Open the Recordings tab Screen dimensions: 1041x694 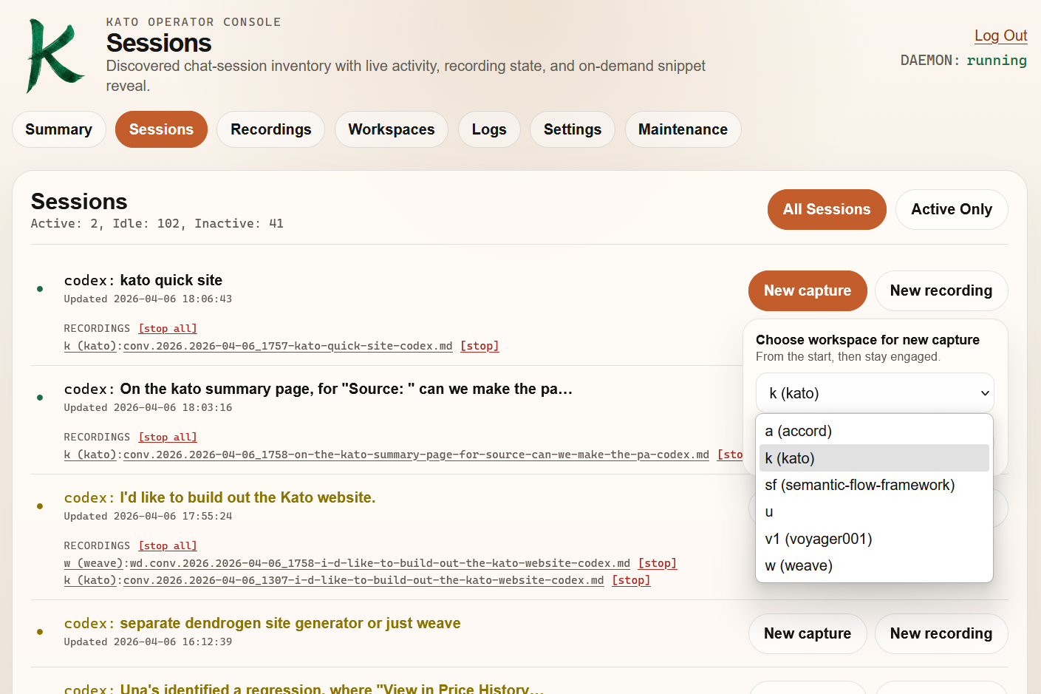click(x=270, y=129)
